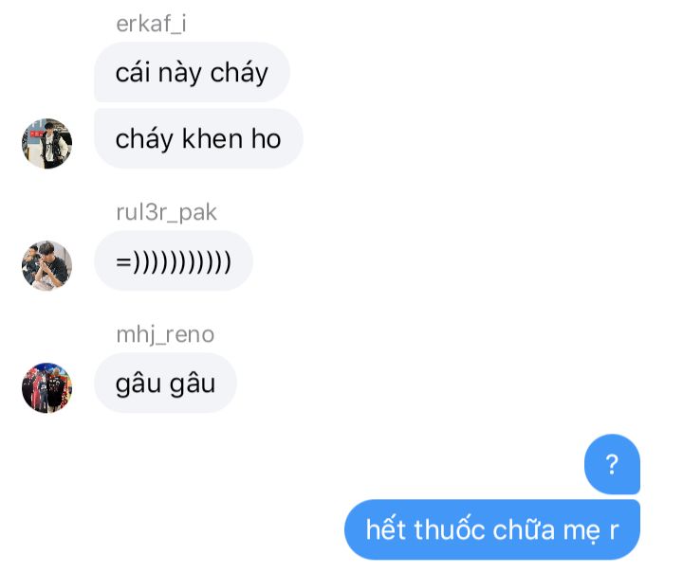Select the 'gâu gâu' message bubble

[x=165, y=384]
